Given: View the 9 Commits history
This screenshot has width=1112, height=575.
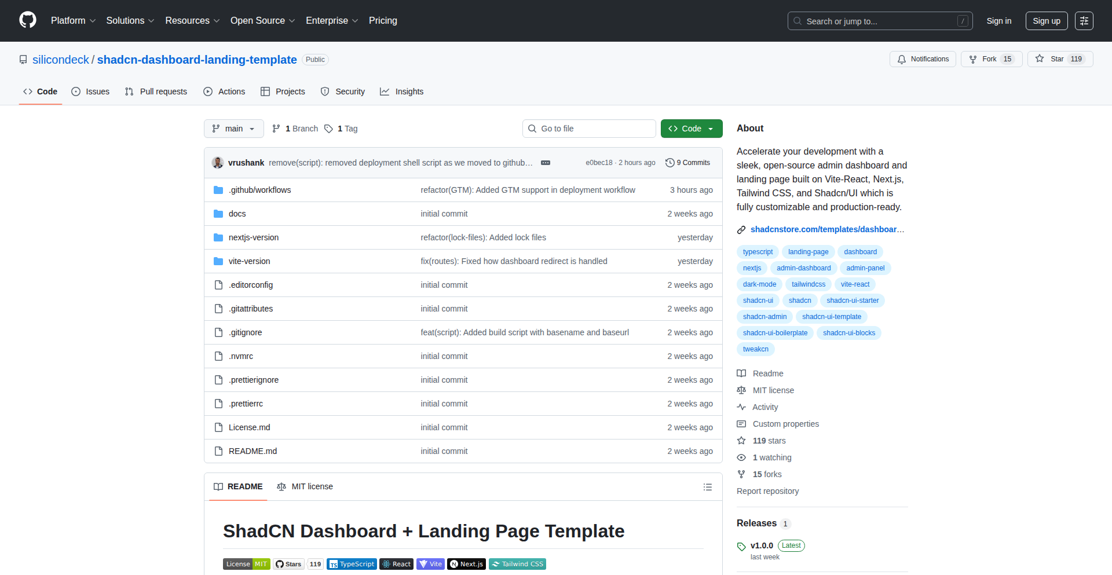Looking at the screenshot, I should (x=688, y=163).
